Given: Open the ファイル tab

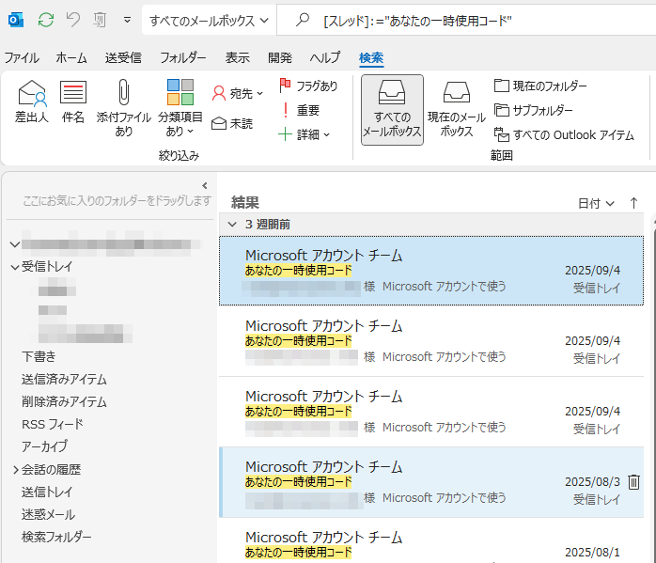Looking at the screenshot, I should point(22,57).
